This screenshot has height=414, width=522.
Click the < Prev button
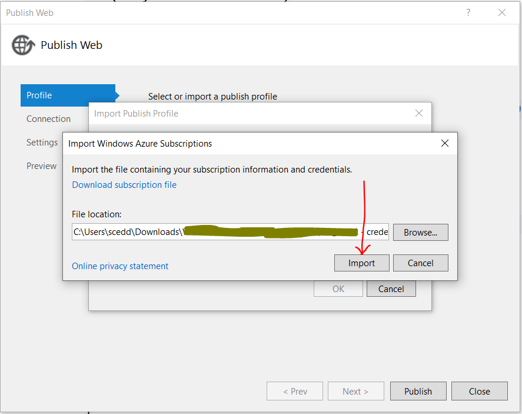tap(295, 391)
